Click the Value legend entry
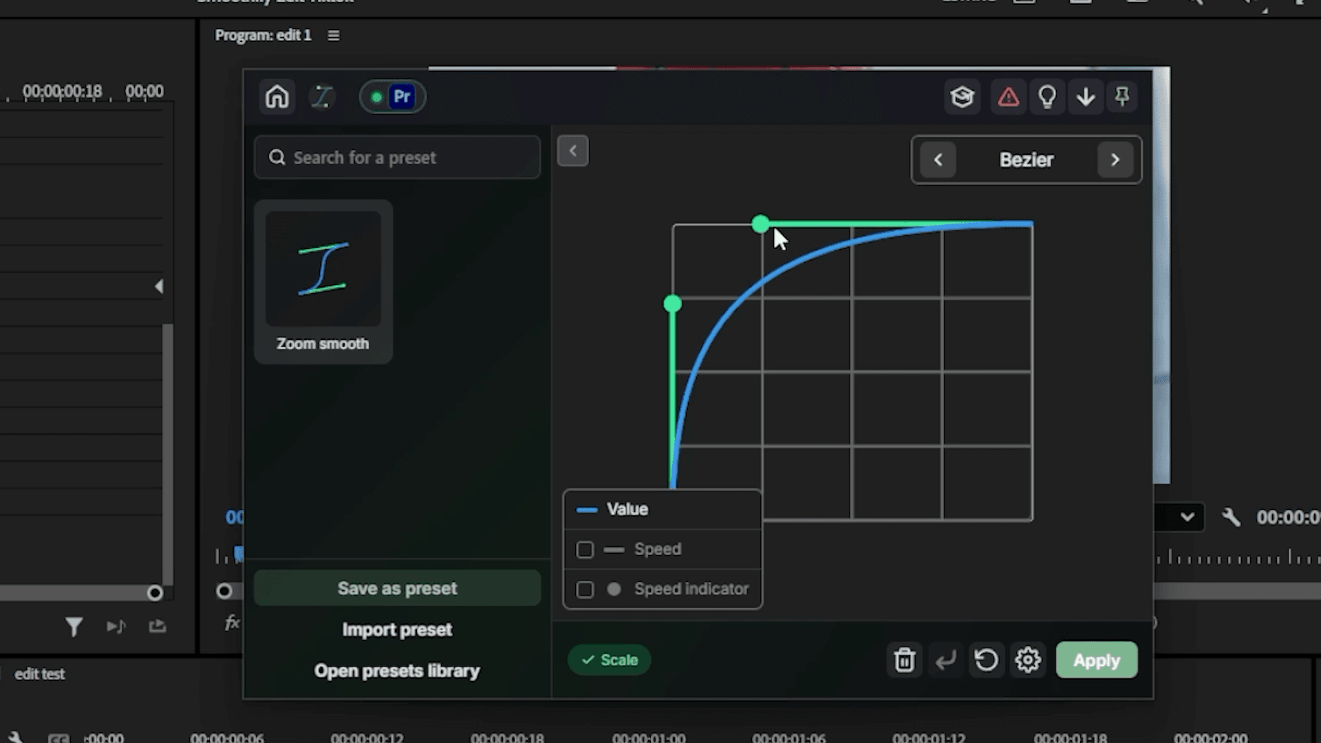Screen dimensions: 1321x743 (663, 509)
